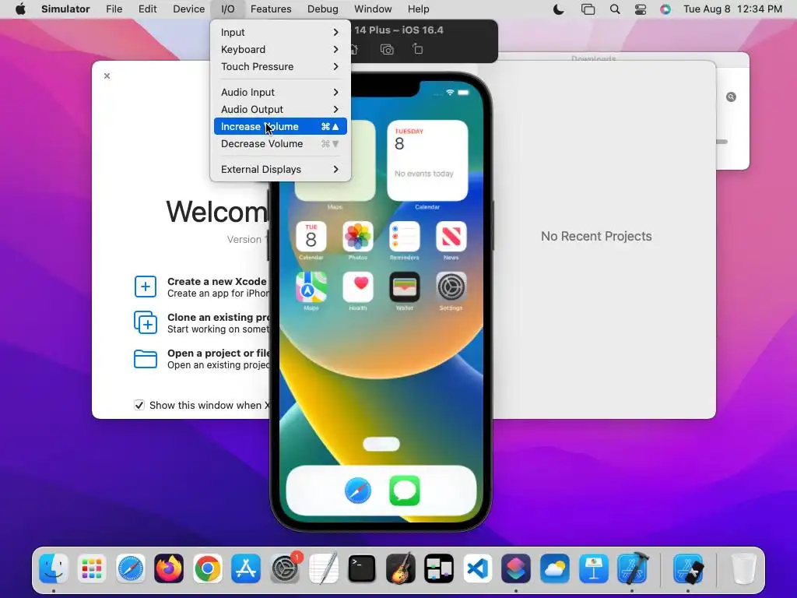The image size is (797, 598).
Task: Launch the News app on the iPhone
Action: coord(451,237)
